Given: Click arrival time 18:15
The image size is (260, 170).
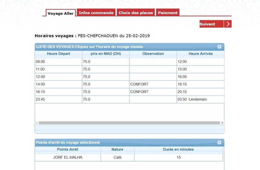Looking at the screenshot, I should coord(182,84).
